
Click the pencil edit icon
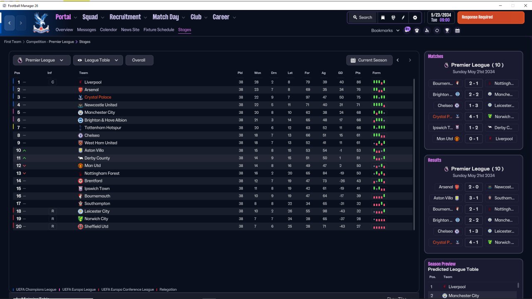[403, 17]
